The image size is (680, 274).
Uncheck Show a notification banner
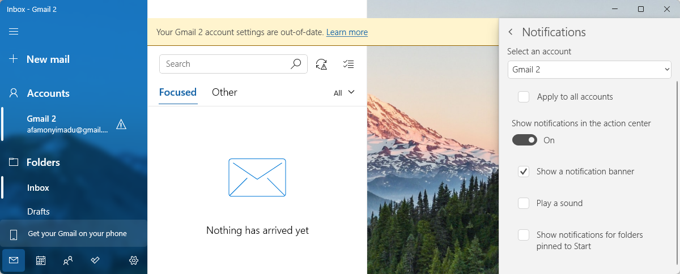(x=524, y=172)
